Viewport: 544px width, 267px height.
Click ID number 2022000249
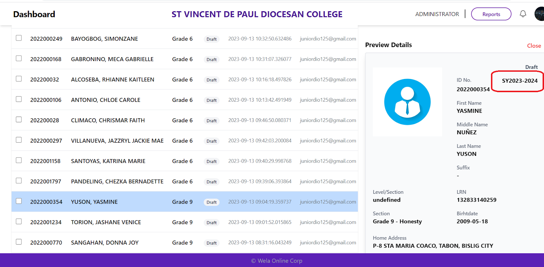[46, 39]
